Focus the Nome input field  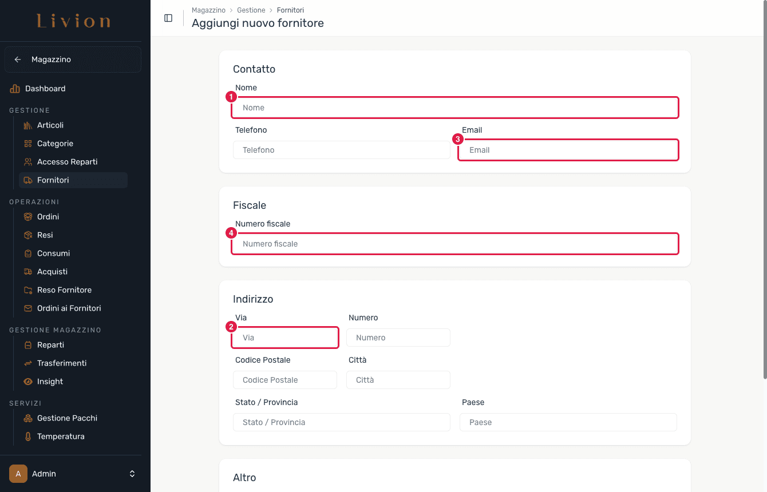point(455,108)
